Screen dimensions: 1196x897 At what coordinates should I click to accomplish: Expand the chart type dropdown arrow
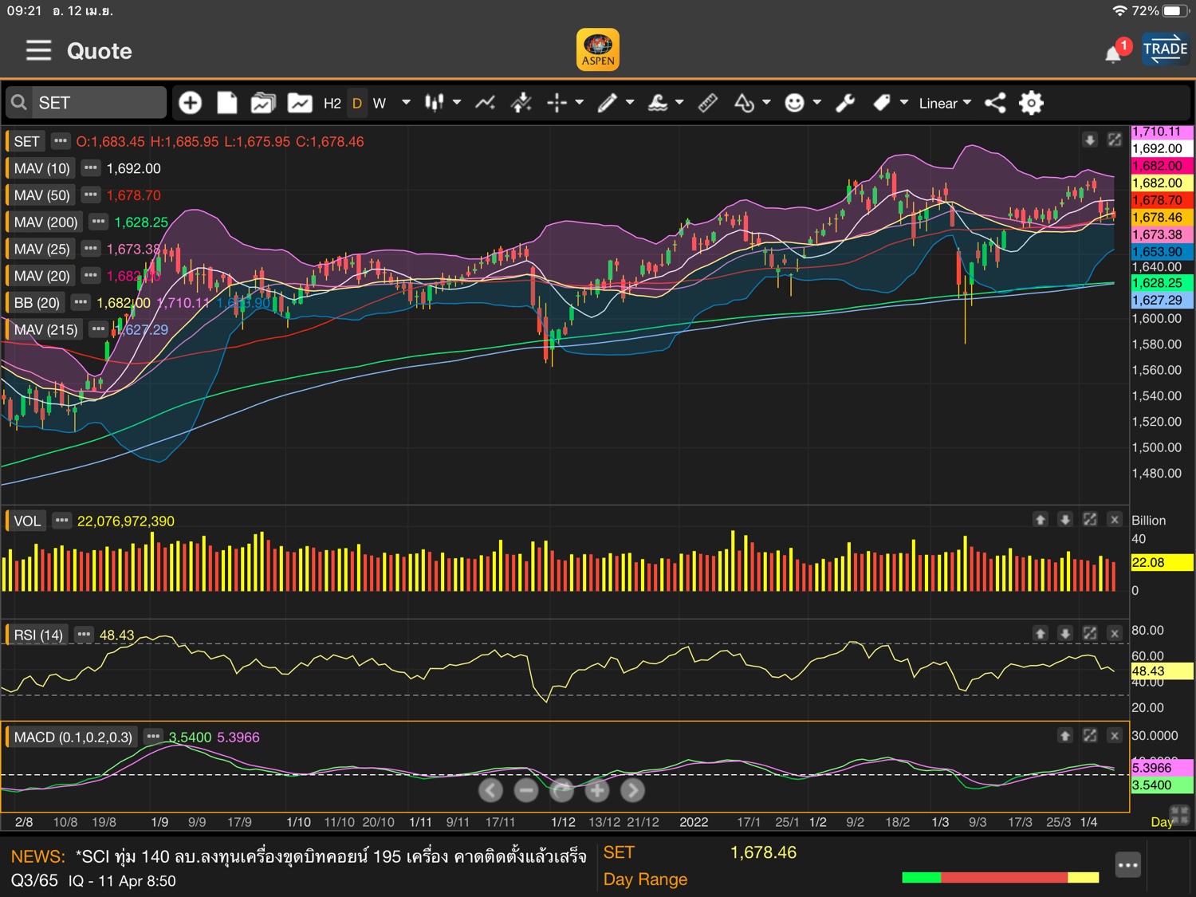pos(457,103)
